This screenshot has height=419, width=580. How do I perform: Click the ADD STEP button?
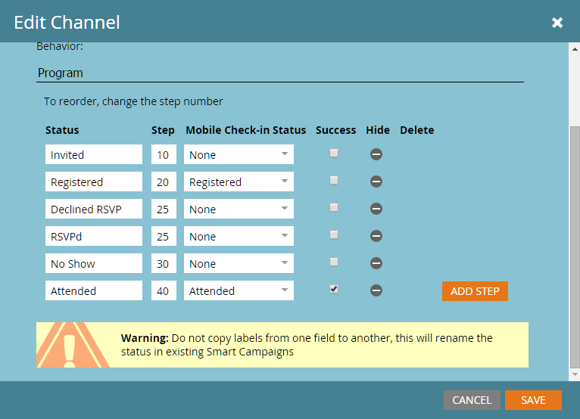click(x=475, y=291)
